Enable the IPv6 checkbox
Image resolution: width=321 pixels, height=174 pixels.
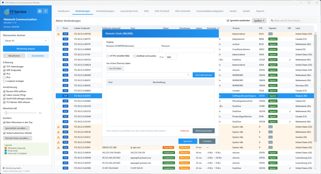(x=4, y=77)
